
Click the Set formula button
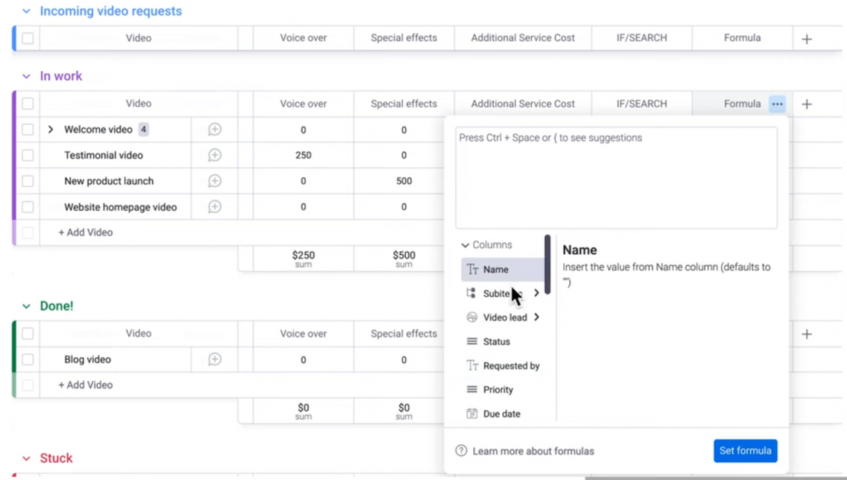(x=746, y=451)
